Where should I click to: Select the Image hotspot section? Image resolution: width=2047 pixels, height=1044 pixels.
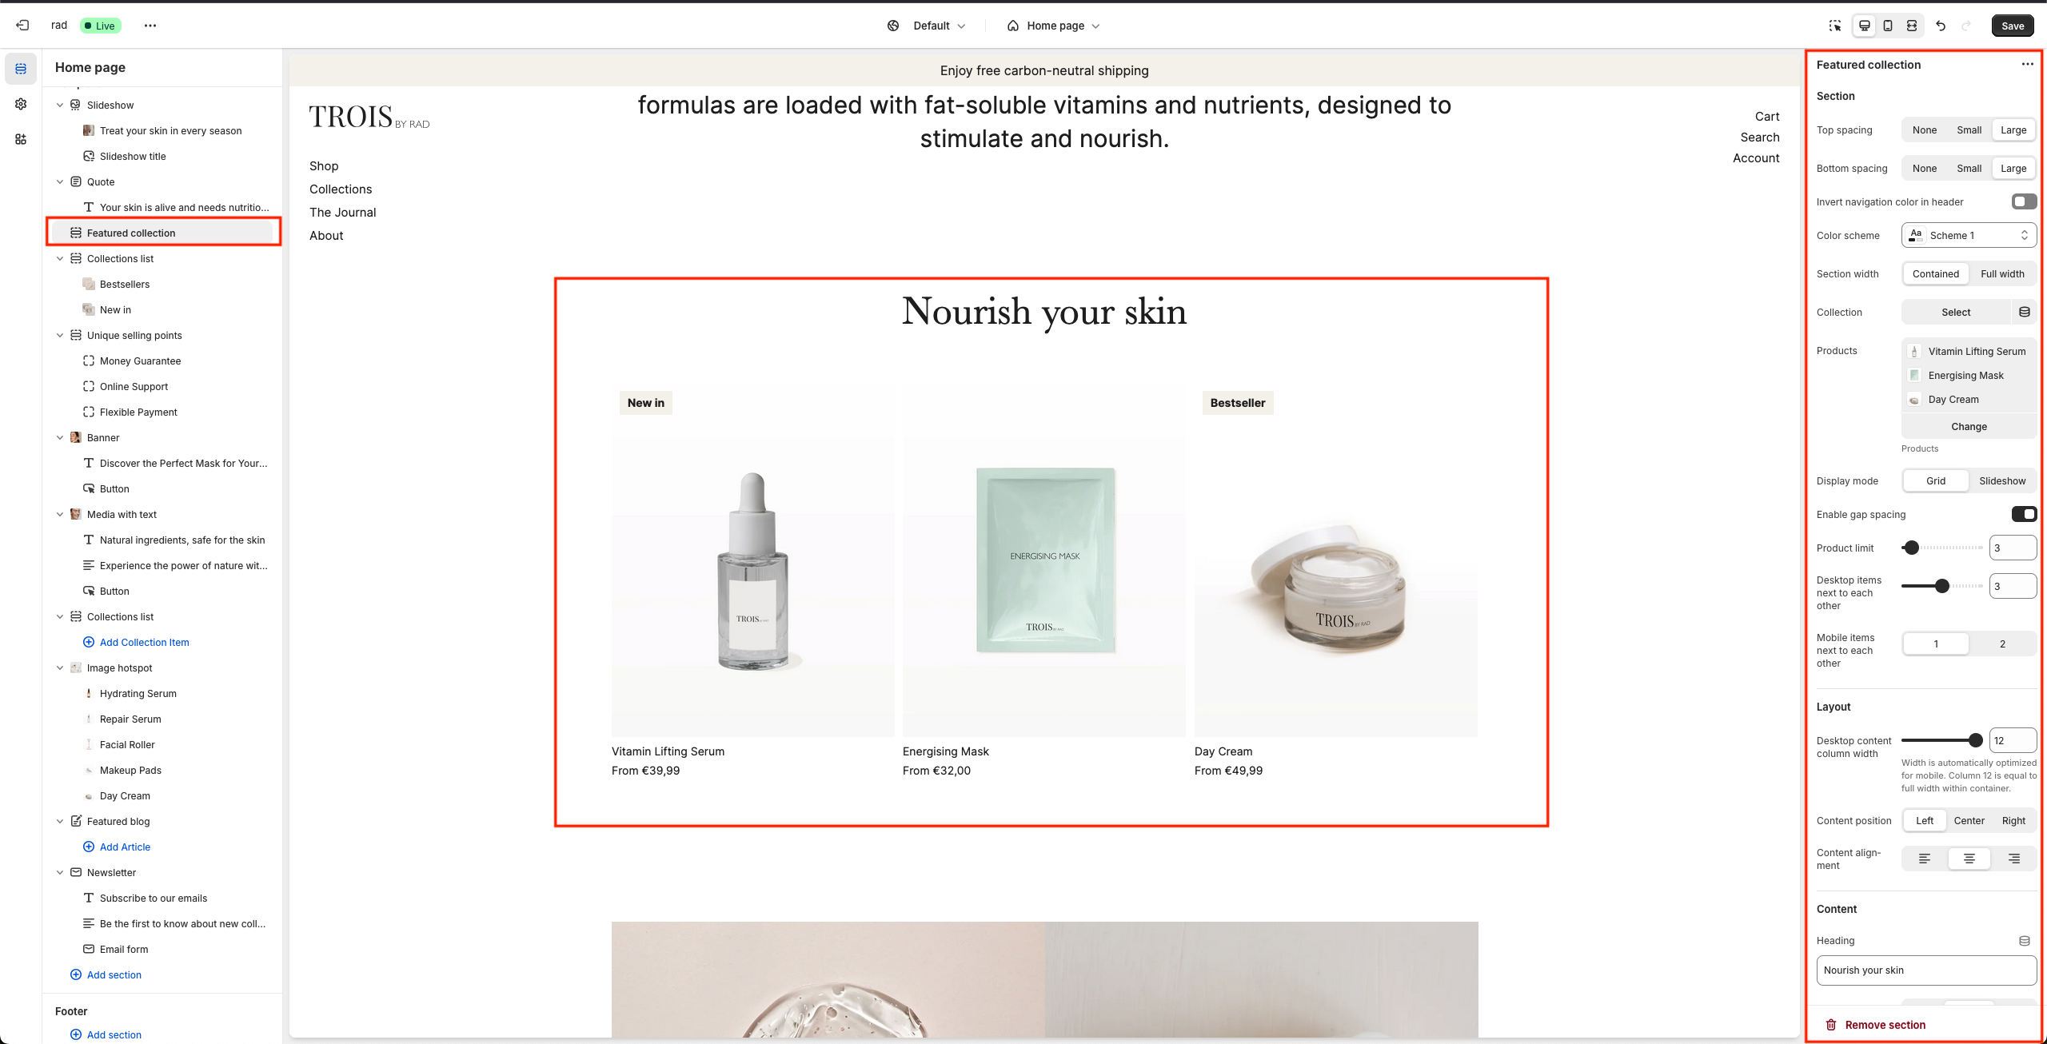click(120, 668)
